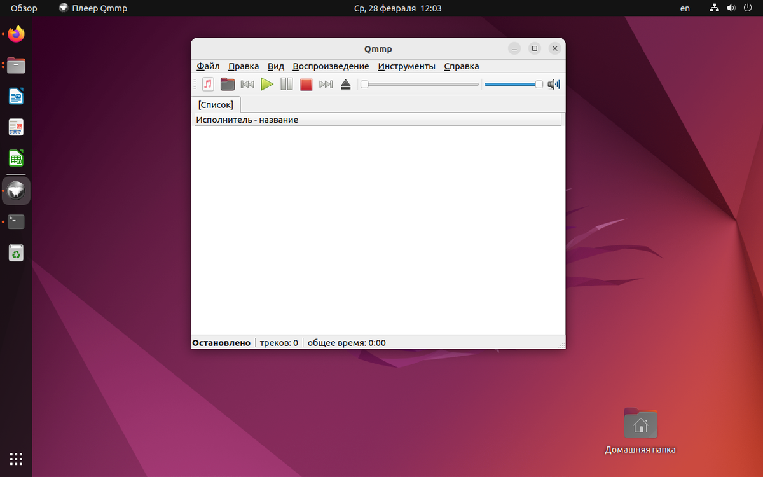Open the Плеер Qmmp app menu
Viewport: 763px width, 477px height.
click(x=93, y=8)
